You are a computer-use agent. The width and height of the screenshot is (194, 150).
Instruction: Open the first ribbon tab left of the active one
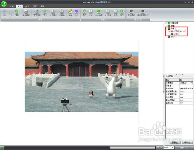tap(12, 6)
